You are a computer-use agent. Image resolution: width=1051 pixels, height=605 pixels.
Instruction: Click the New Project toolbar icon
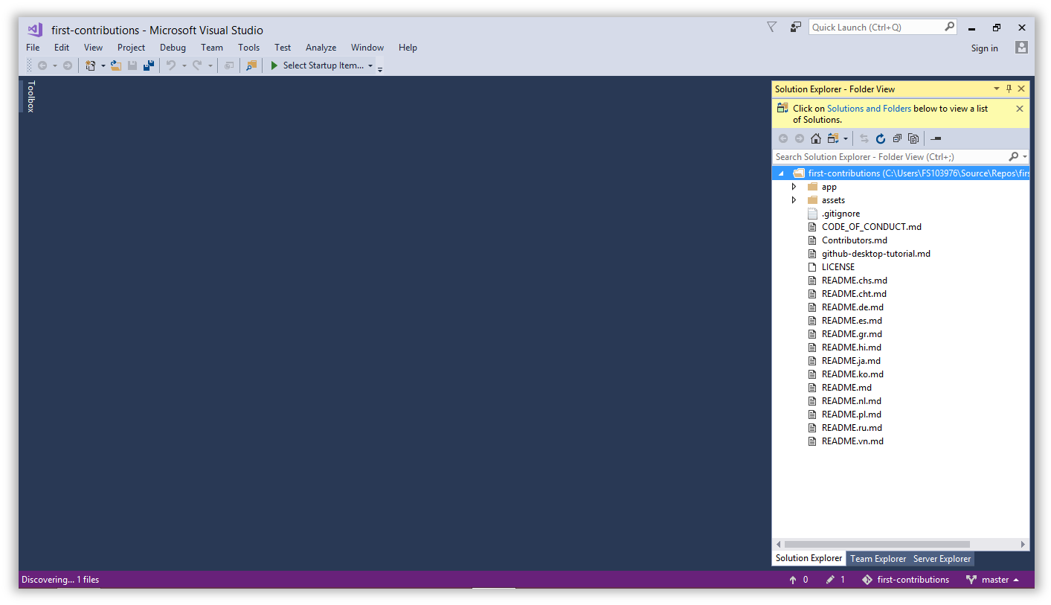click(90, 65)
